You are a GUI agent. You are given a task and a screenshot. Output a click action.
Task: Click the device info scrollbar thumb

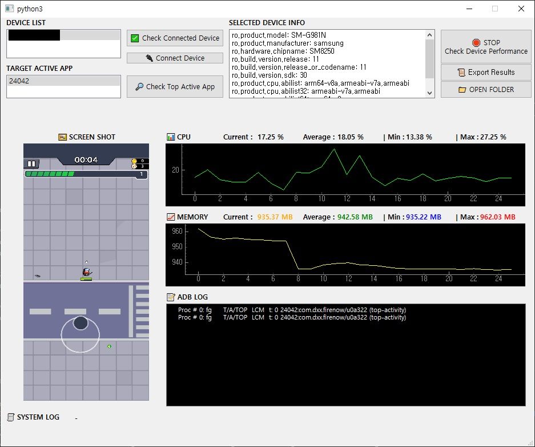tap(429, 59)
